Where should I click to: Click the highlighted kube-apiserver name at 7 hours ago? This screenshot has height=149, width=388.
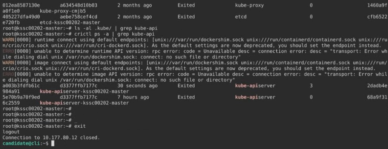click(255, 97)
